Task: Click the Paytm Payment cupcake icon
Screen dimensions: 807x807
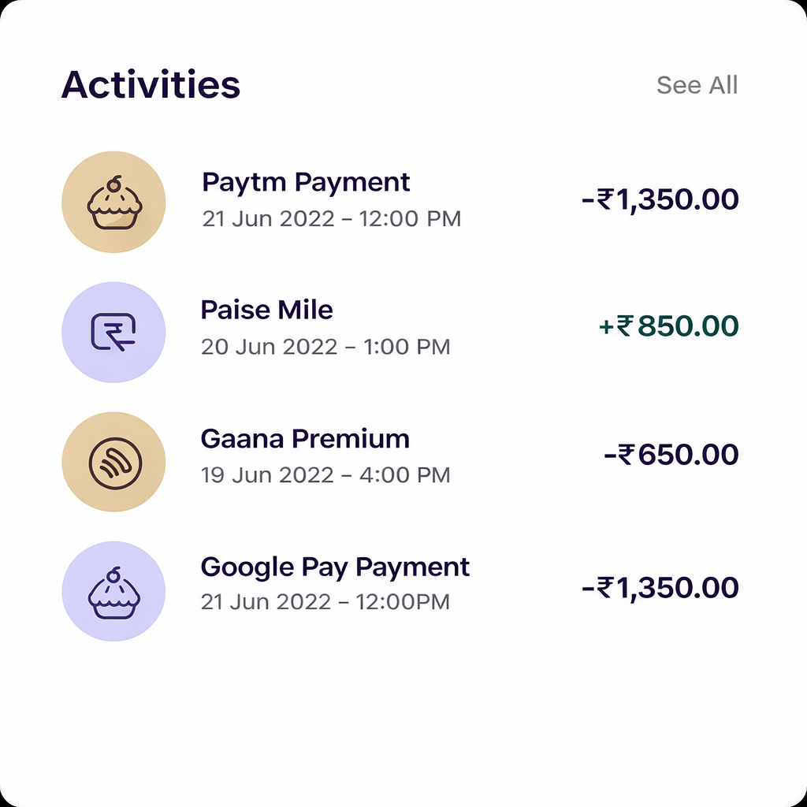Action: (113, 202)
